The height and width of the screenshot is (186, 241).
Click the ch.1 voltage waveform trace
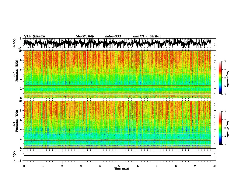click(117, 43)
